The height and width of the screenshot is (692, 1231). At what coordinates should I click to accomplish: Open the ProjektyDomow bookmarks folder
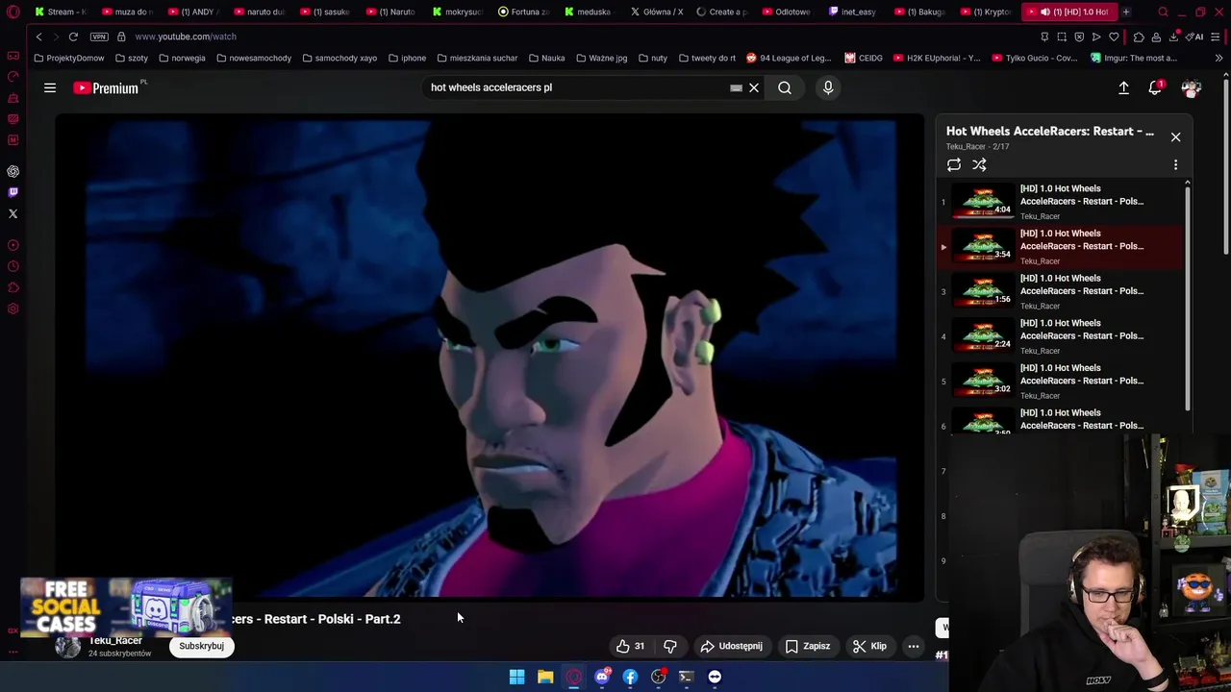(x=68, y=58)
